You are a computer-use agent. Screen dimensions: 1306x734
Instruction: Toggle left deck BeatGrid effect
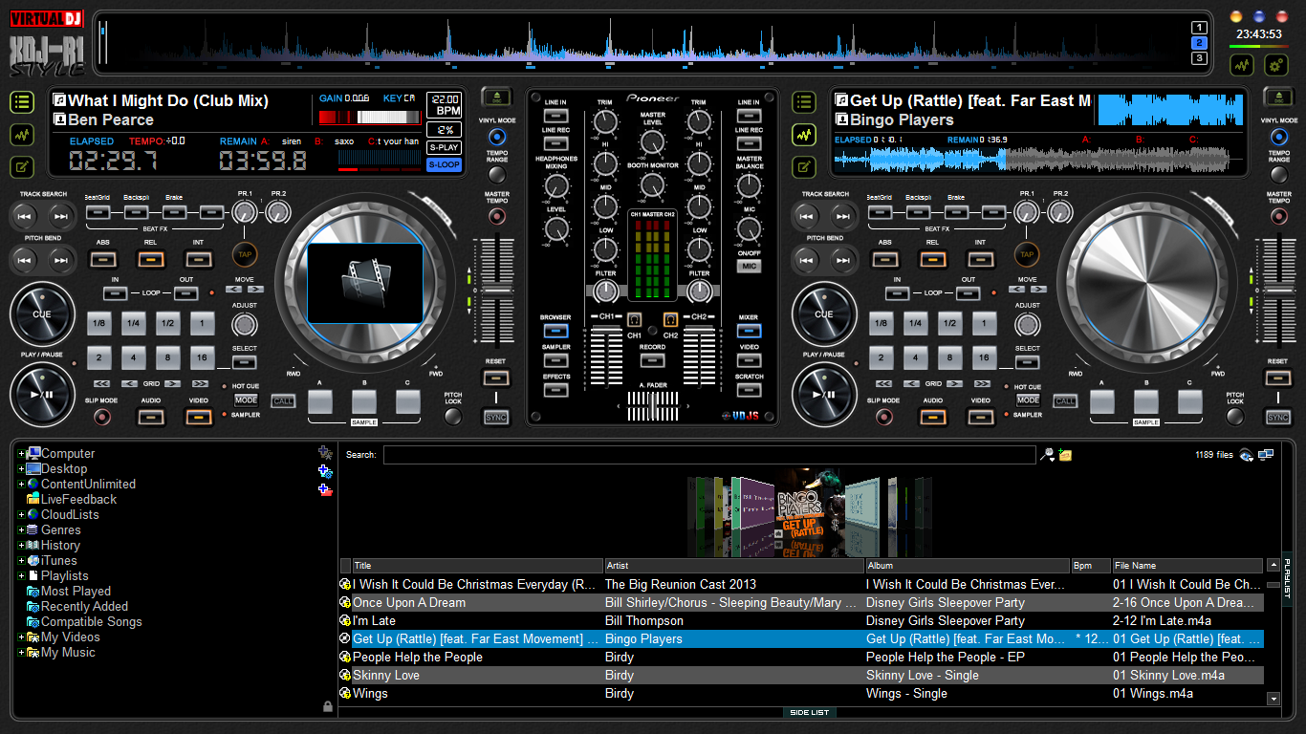[98, 212]
